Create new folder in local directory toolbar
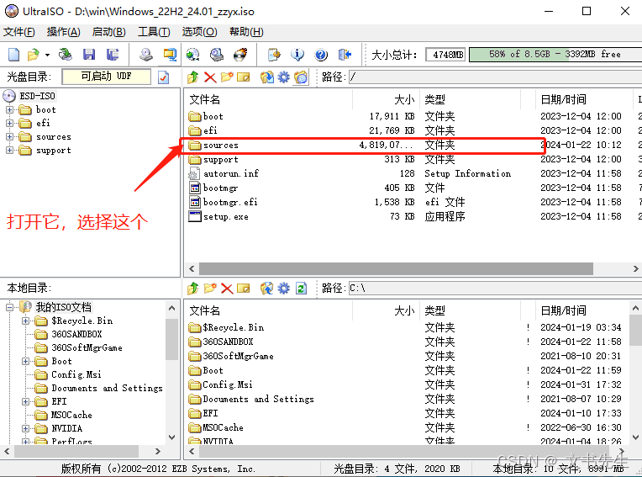Viewport: 642px width, 477px height. click(x=210, y=289)
